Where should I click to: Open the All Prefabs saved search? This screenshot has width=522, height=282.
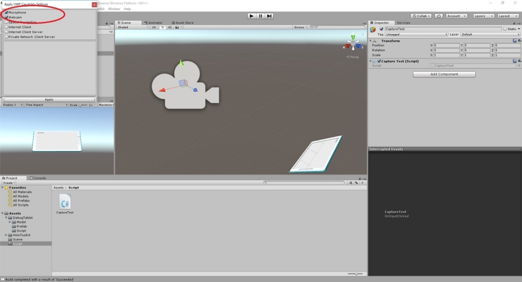click(x=21, y=201)
